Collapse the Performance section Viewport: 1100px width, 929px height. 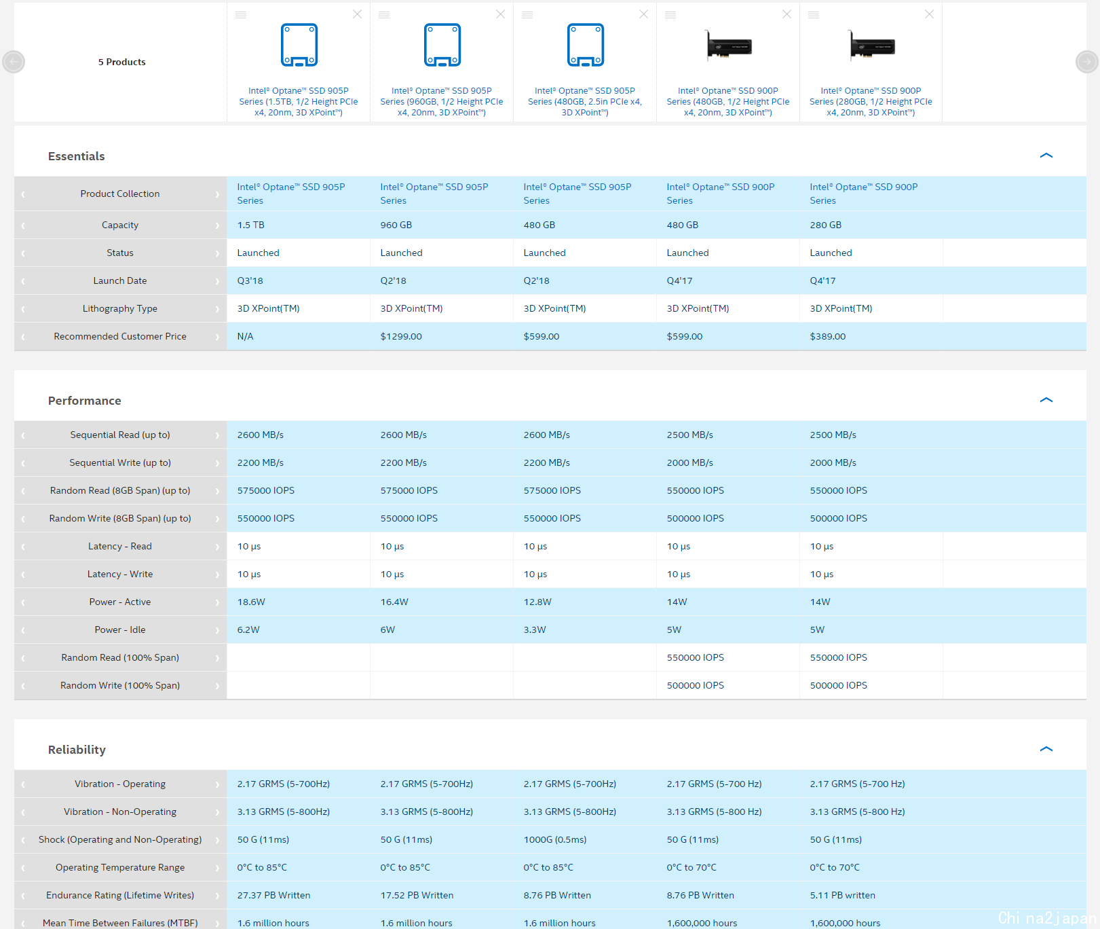(1046, 400)
